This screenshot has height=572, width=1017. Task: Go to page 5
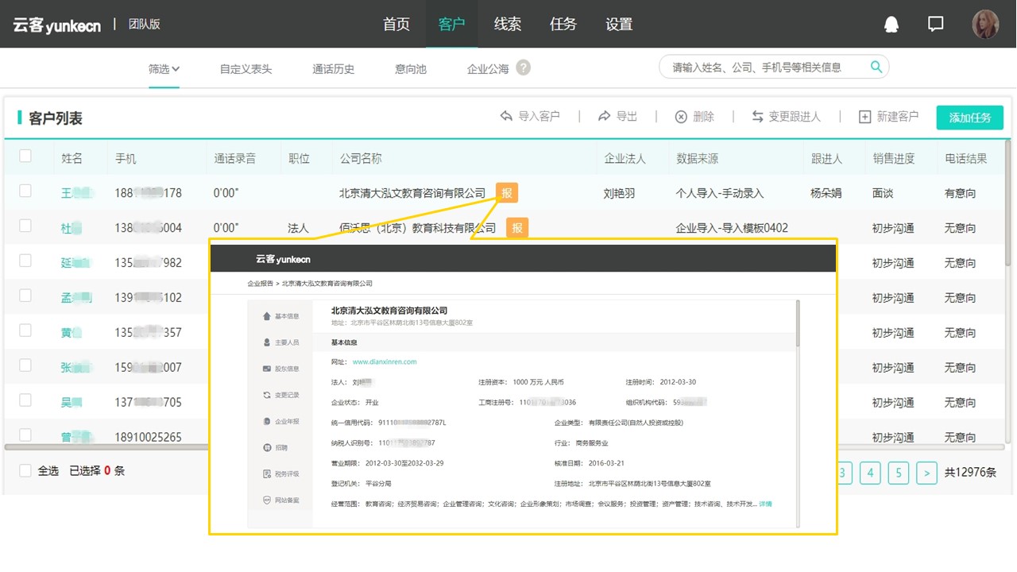click(x=899, y=473)
